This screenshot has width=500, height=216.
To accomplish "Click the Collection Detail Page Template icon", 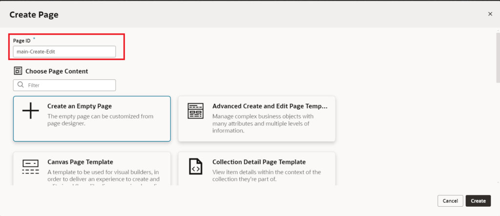I will pyautogui.click(x=195, y=167).
